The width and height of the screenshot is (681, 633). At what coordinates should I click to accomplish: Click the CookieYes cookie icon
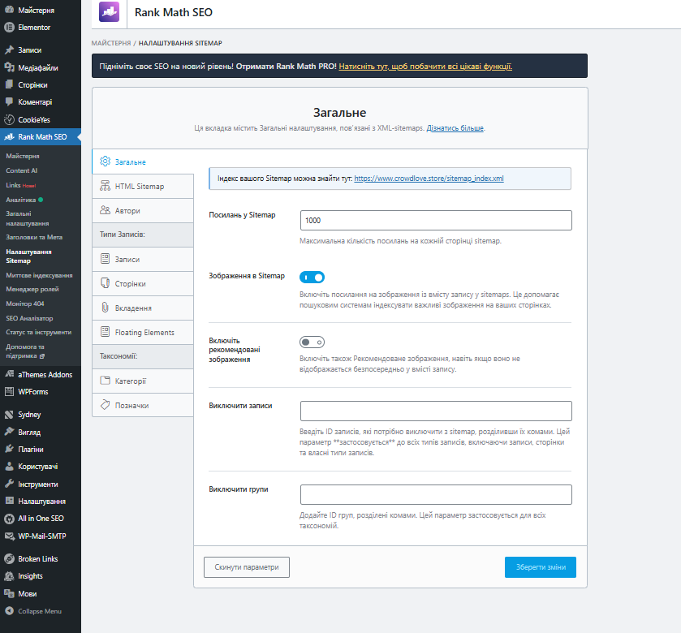(x=9, y=119)
